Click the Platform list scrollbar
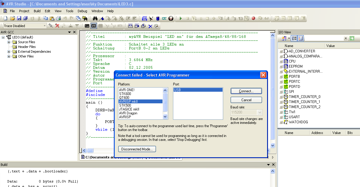The height and width of the screenshot is (187, 360). [165, 104]
